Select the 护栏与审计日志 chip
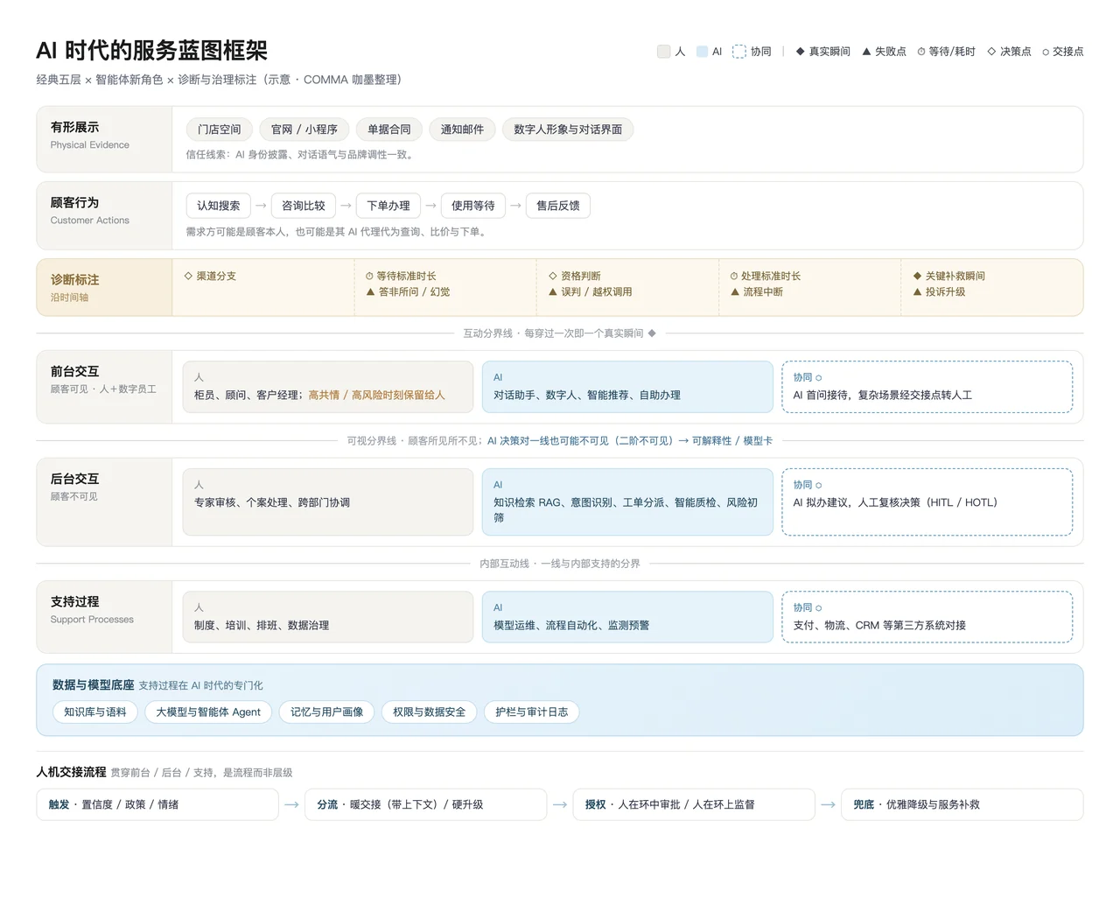This screenshot has height=912, width=1120. coord(531,712)
